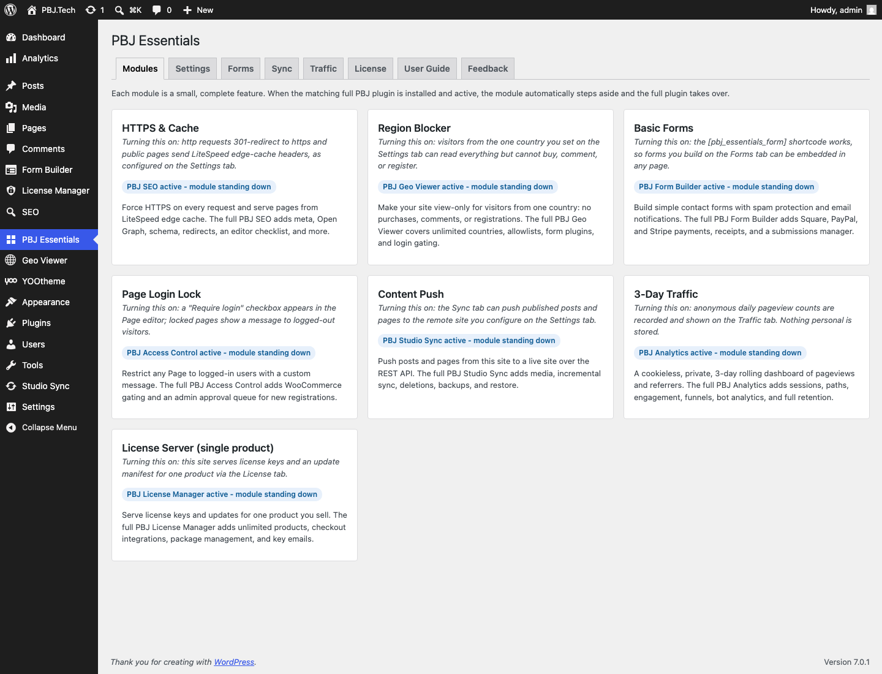This screenshot has width=882, height=674.
Task: Click the Region Blocker module heading
Action: (414, 128)
